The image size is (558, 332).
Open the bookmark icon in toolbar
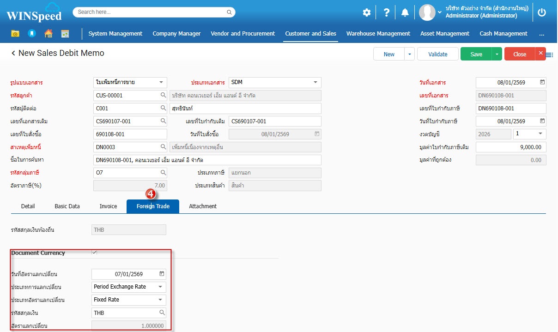(x=31, y=33)
